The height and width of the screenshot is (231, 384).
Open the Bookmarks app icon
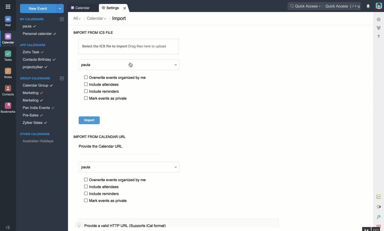(8, 108)
